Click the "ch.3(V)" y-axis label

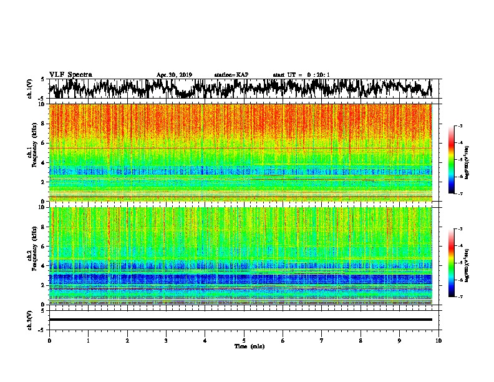30,321
